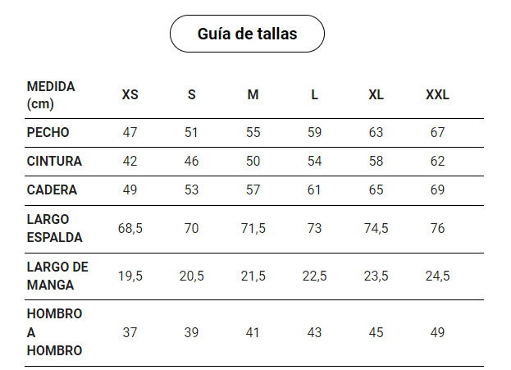Click the PECHO value 47 for XS
This screenshot has height=370, width=511.
[x=130, y=133]
